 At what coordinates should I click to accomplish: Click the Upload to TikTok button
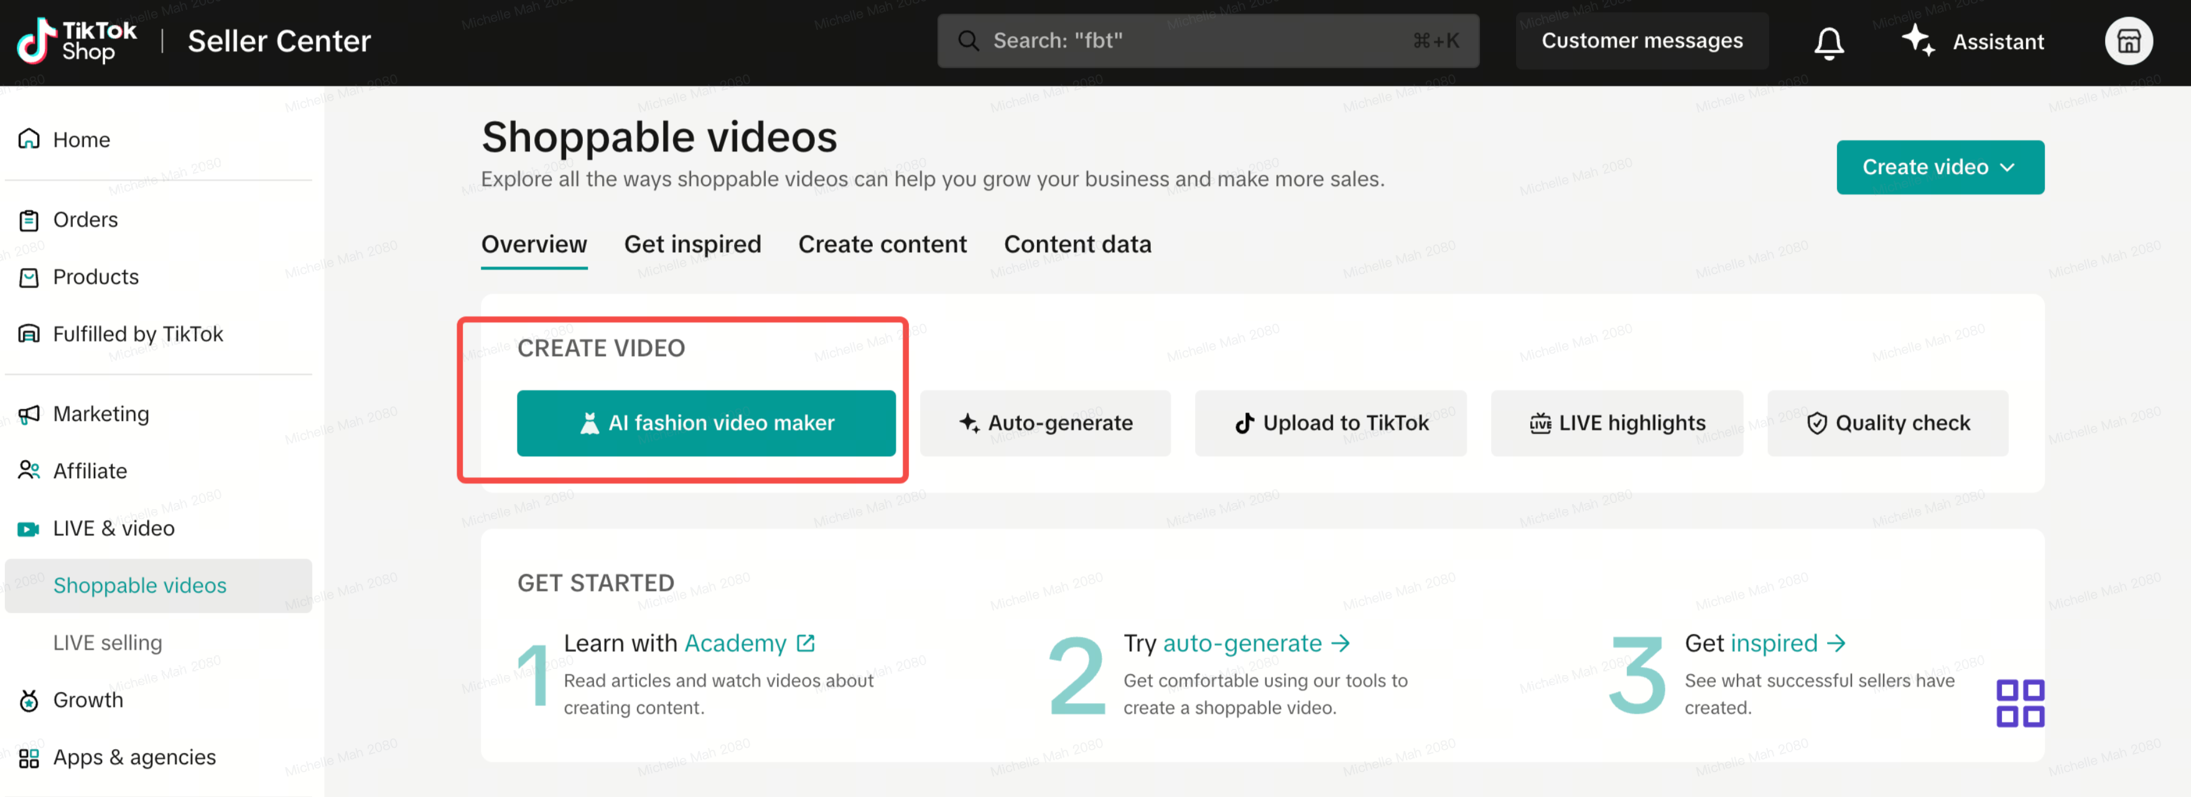[1330, 423]
